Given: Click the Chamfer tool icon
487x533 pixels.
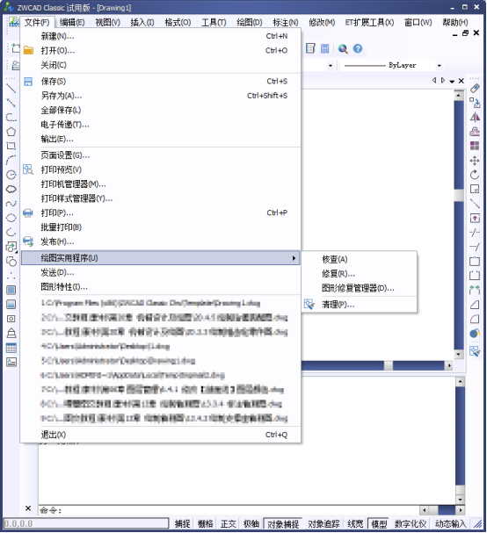Looking at the screenshot, I should [475, 305].
